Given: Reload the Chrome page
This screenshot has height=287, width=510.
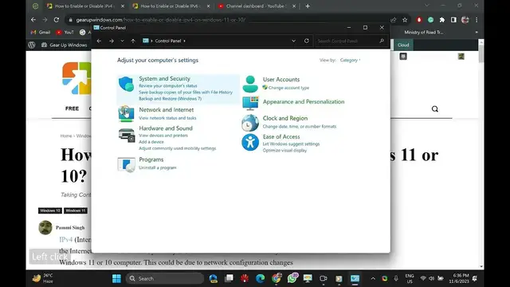Looking at the screenshot, I should 57,20.
